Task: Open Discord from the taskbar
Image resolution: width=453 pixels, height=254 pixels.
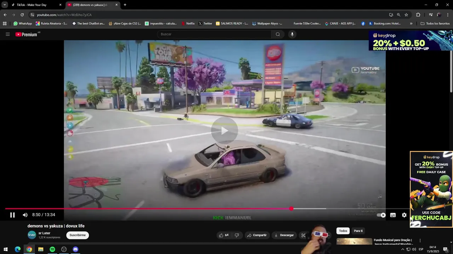Action: point(75,249)
